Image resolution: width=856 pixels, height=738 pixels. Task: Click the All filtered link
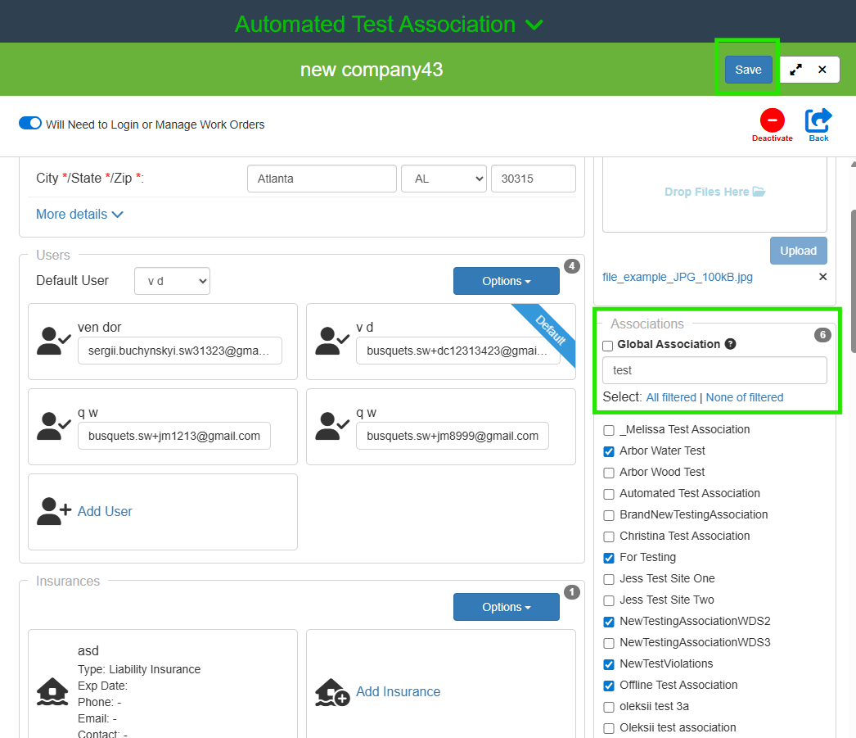(x=671, y=397)
